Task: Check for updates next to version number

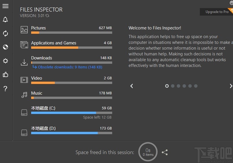Action: [48, 16]
